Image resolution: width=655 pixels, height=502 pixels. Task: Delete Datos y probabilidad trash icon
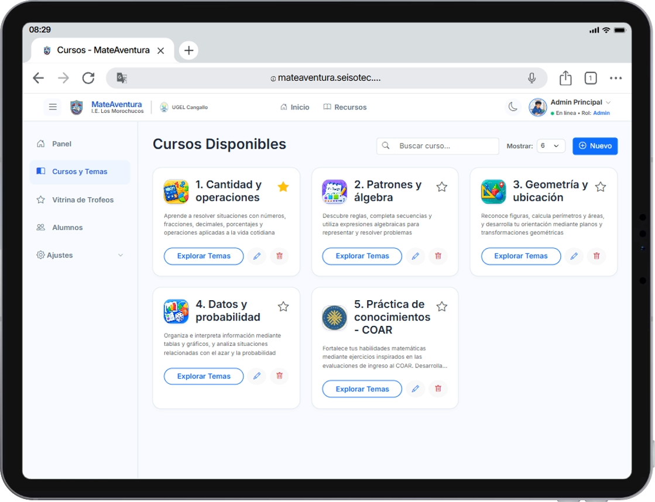coord(279,376)
